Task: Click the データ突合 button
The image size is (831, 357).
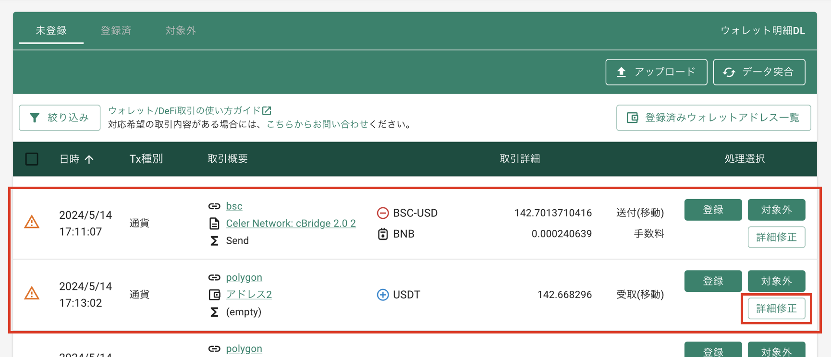Action: [759, 72]
